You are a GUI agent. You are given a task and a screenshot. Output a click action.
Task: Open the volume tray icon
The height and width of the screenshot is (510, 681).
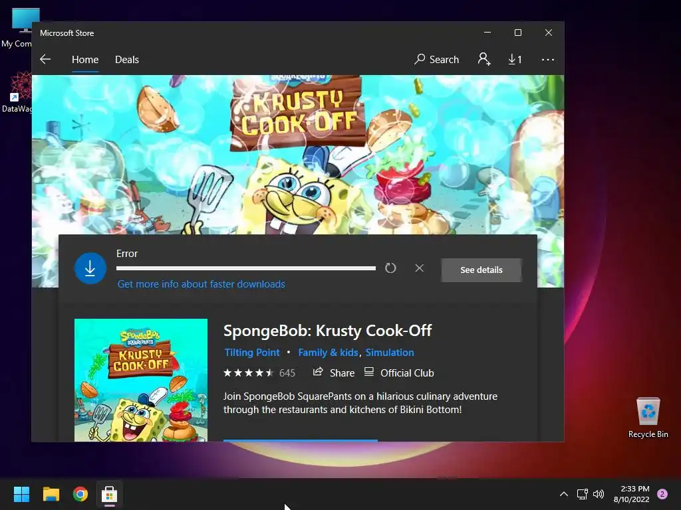coord(599,494)
